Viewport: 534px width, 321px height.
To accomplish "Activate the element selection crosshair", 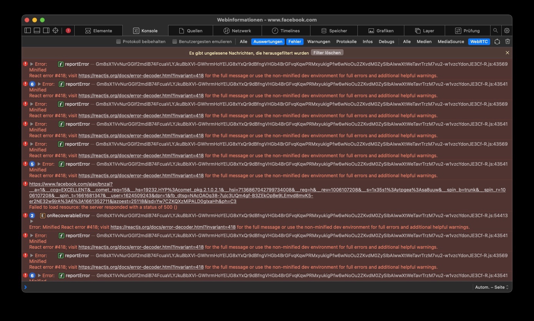I will click(x=55, y=31).
